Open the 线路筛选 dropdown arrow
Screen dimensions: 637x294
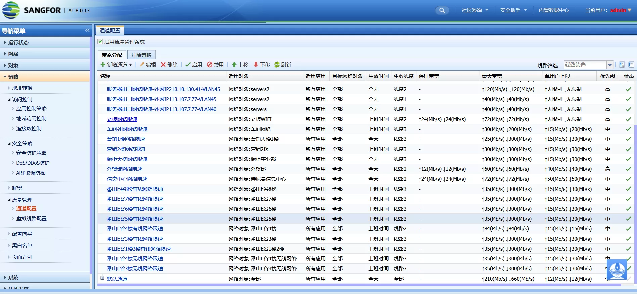[x=610, y=65]
